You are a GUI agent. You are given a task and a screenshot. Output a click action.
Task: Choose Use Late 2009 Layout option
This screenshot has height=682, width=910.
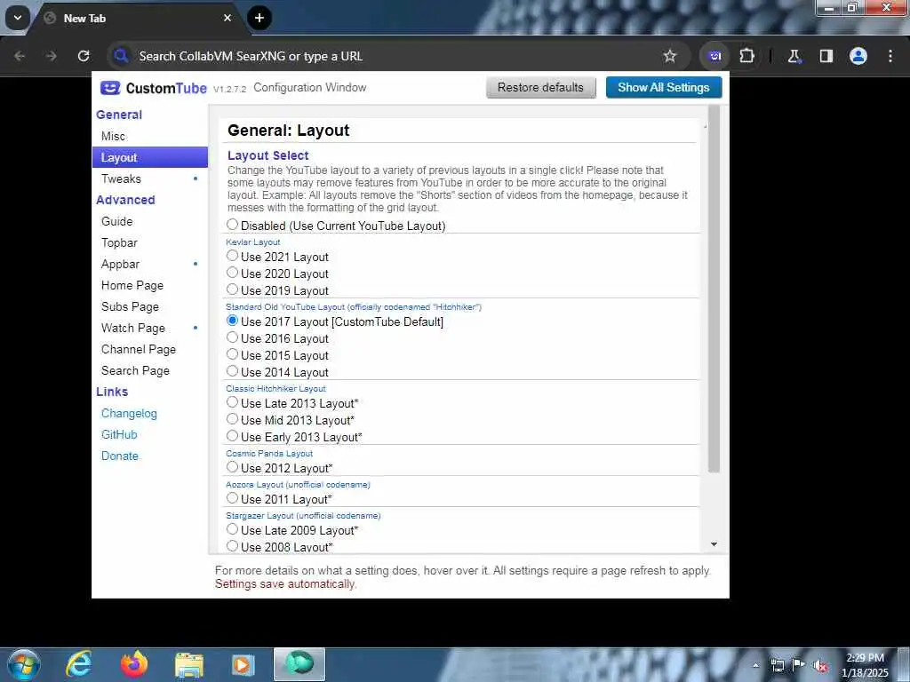[x=232, y=529]
